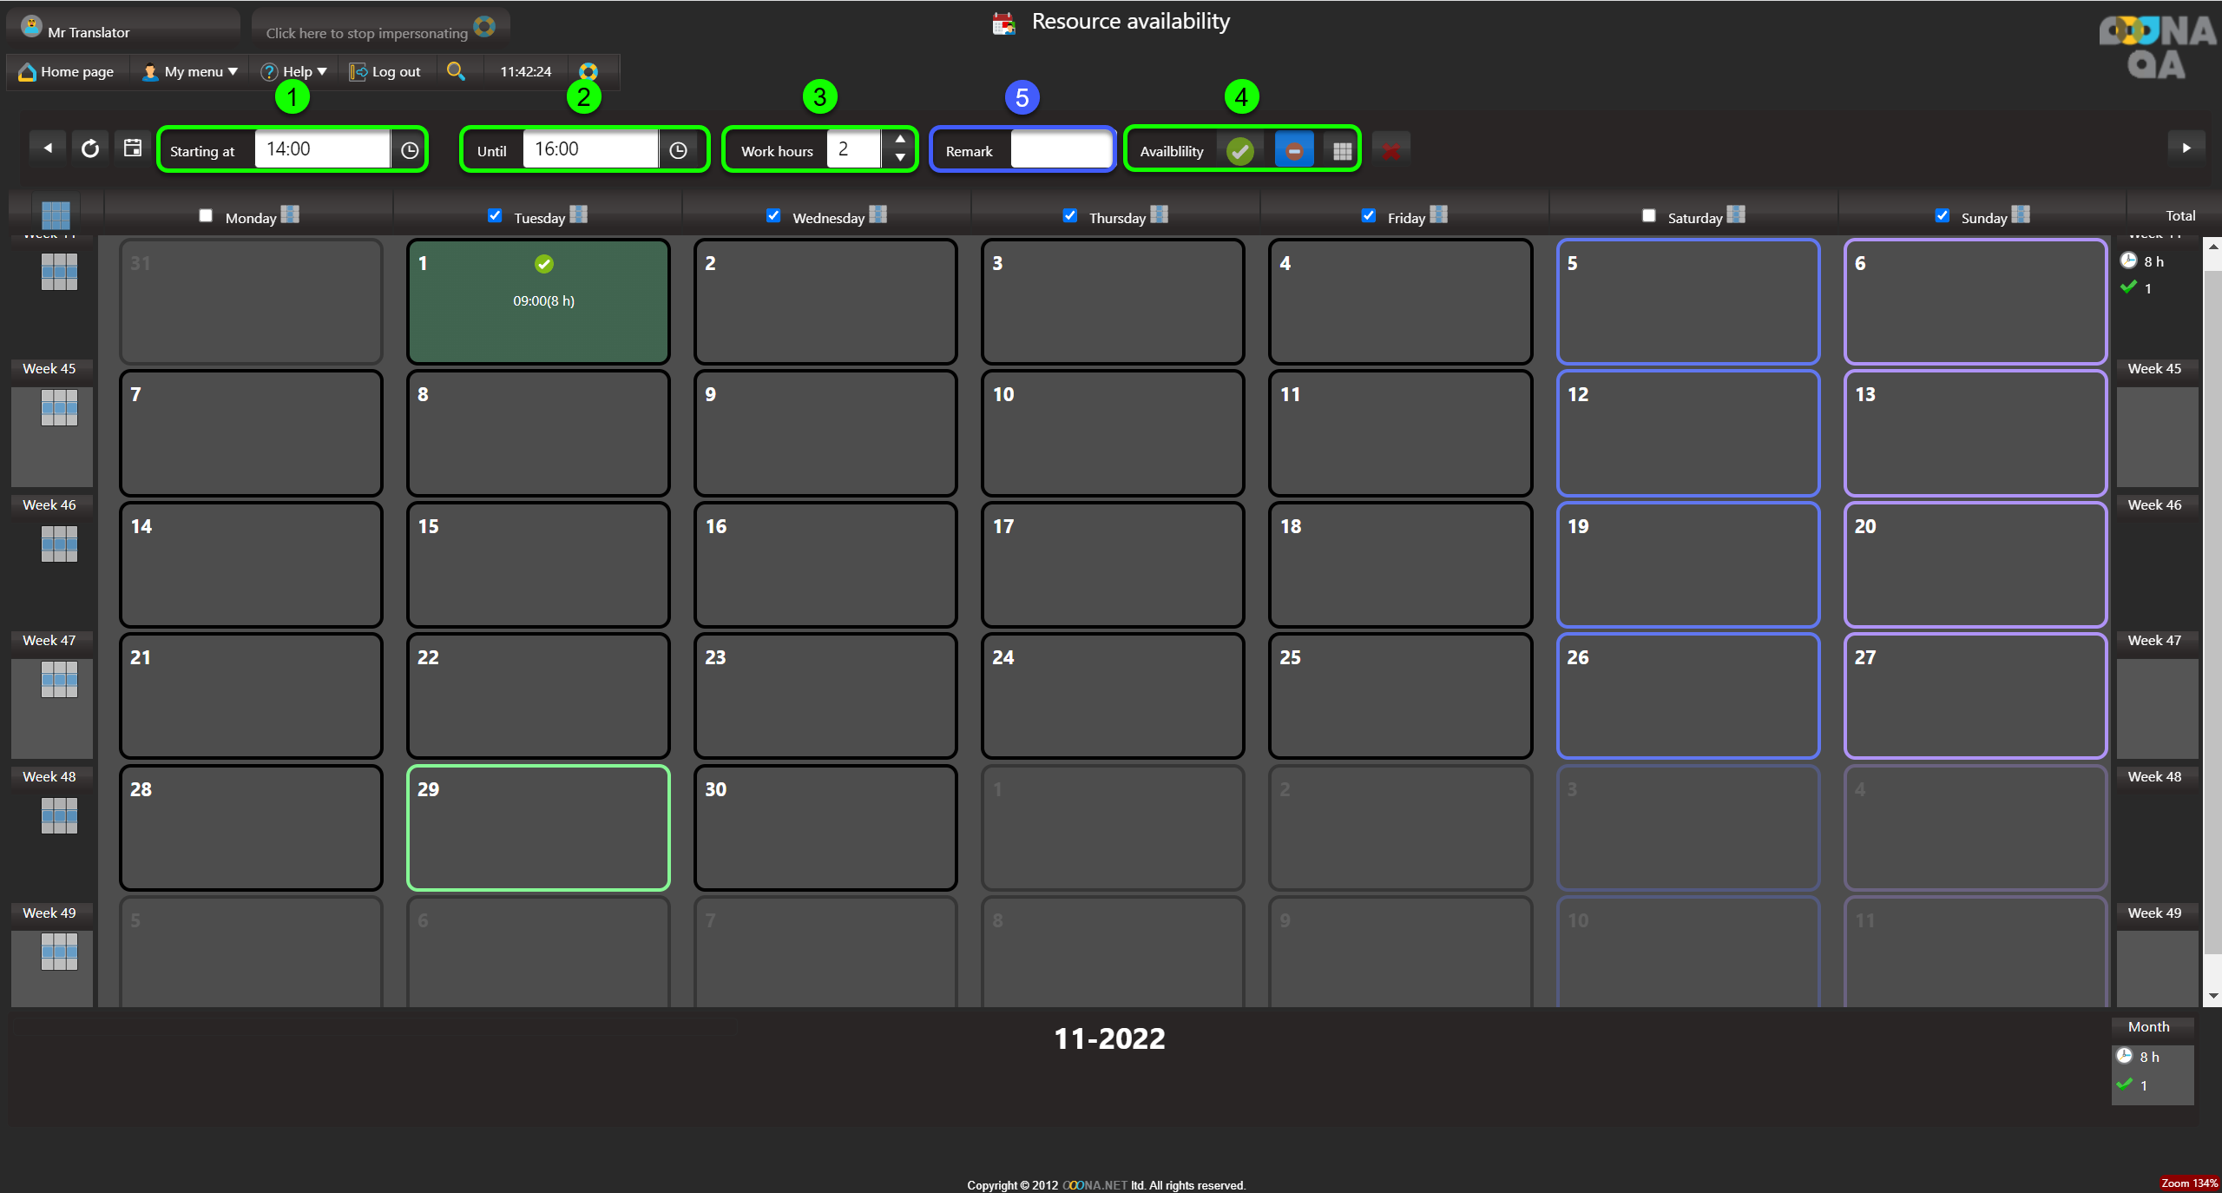Increase Work hours with the up arrow

[900, 140]
